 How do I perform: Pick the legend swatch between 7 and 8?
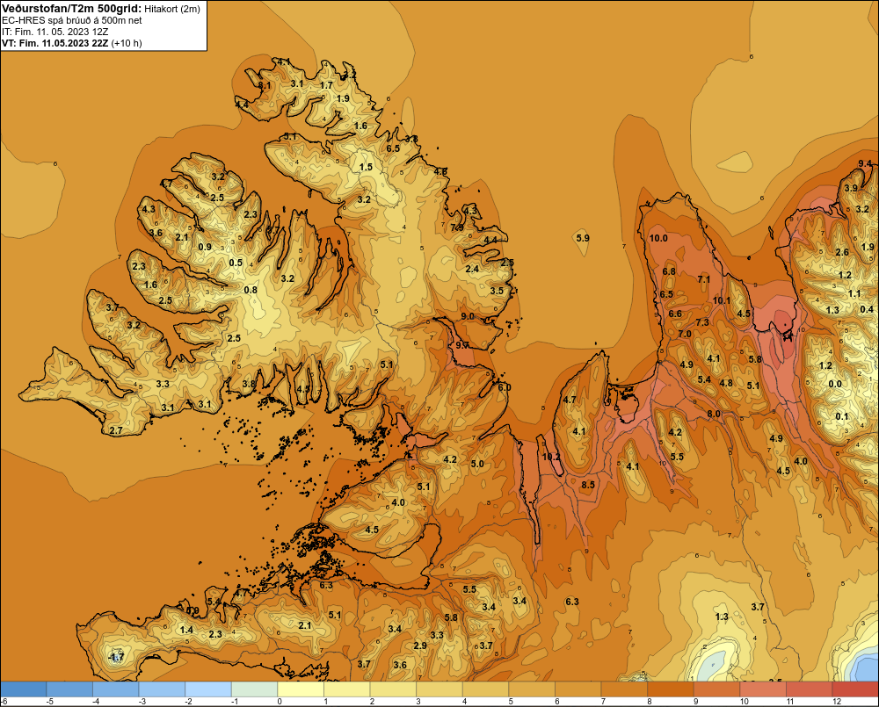pos(624,689)
